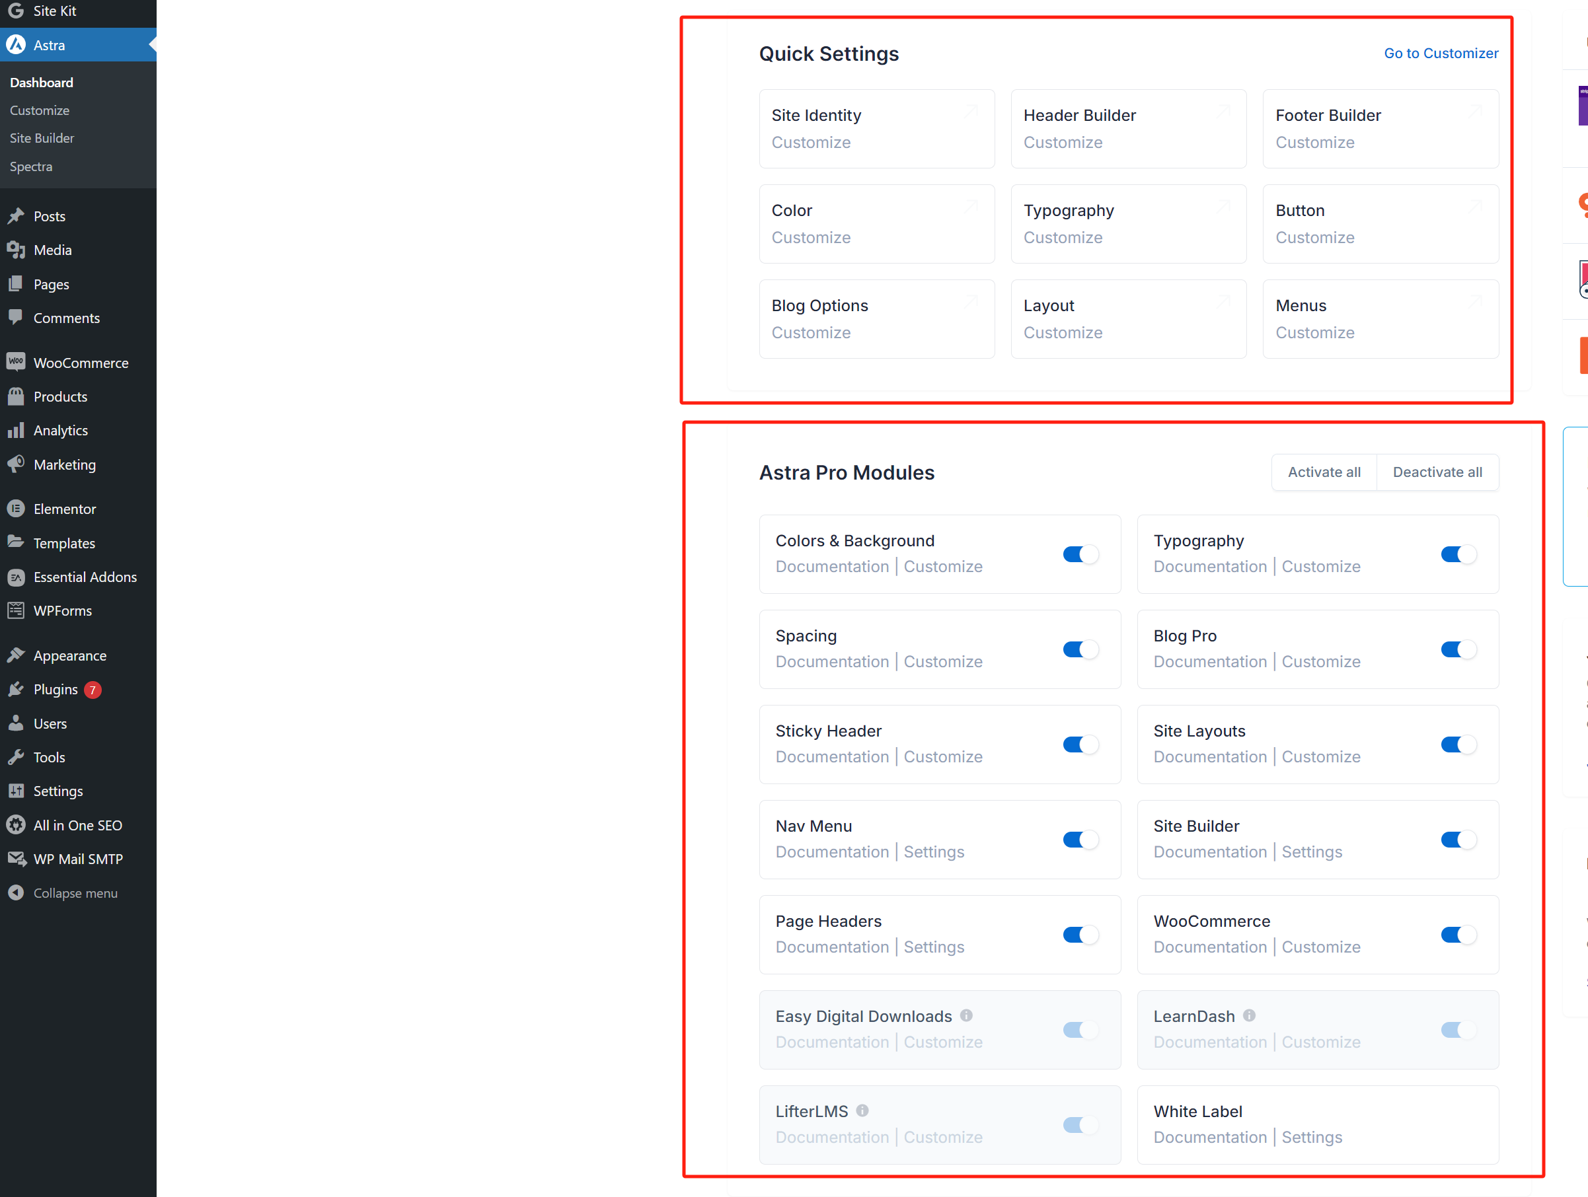Viewport: 1588px width, 1197px height.
Task: Open Spectra submenu item
Action: click(x=31, y=166)
